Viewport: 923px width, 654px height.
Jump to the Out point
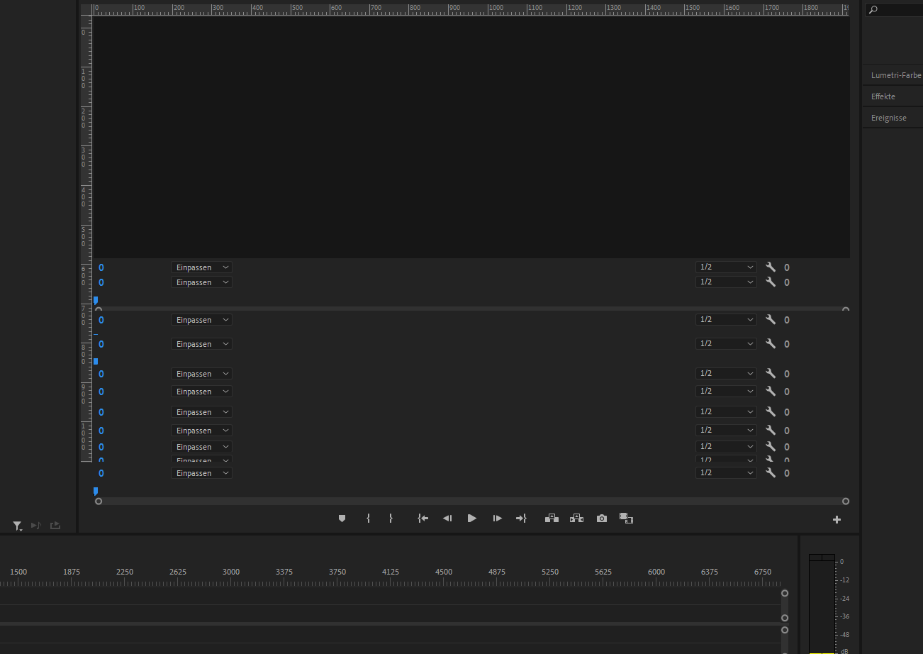pyautogui.click(x=521, y=519)
